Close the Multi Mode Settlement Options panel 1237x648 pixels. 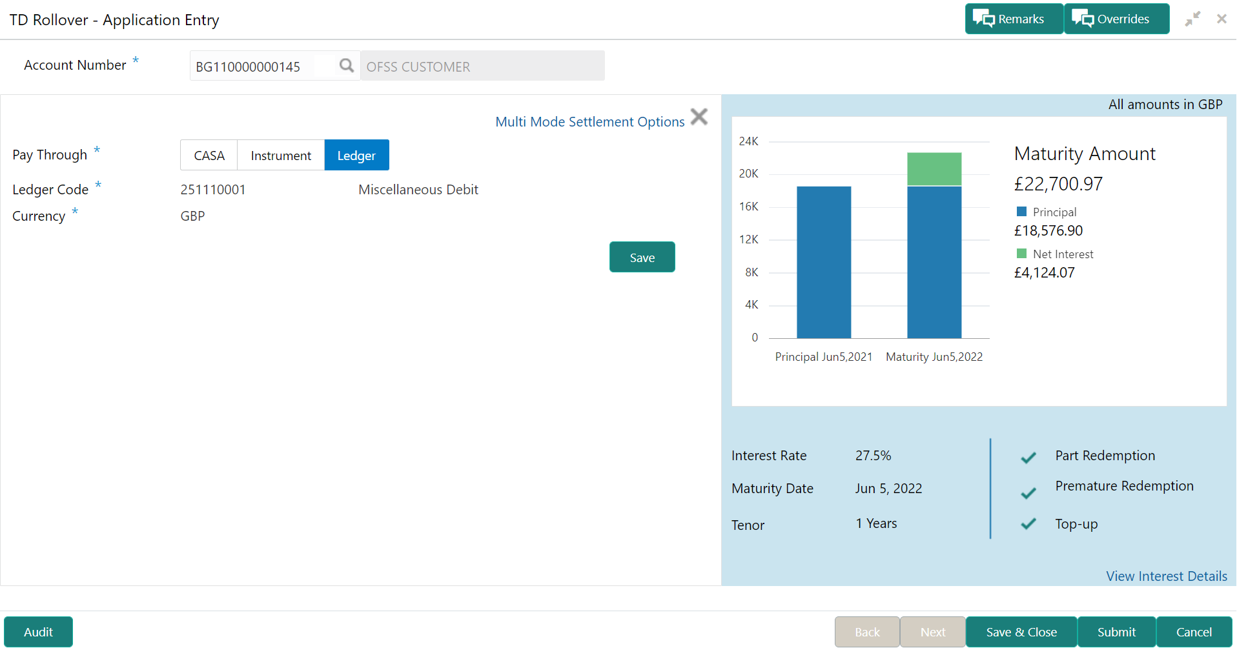coord(699,117)
